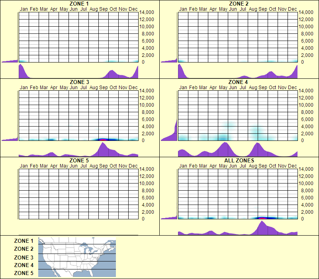
Task: Click the Dec label in Zone 1 chart
Action: (133, 9)
